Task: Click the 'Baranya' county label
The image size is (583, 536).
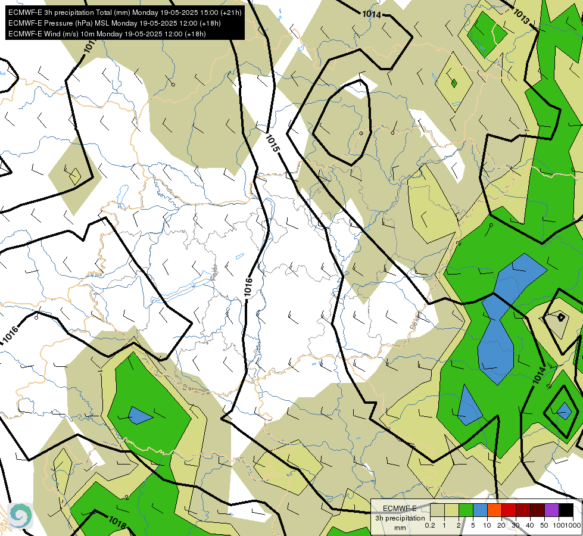Action: (x=196, y=389)
